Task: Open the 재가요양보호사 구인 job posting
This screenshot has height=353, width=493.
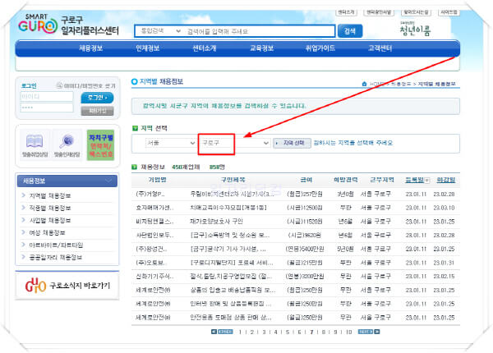Action: click(216, 222)
